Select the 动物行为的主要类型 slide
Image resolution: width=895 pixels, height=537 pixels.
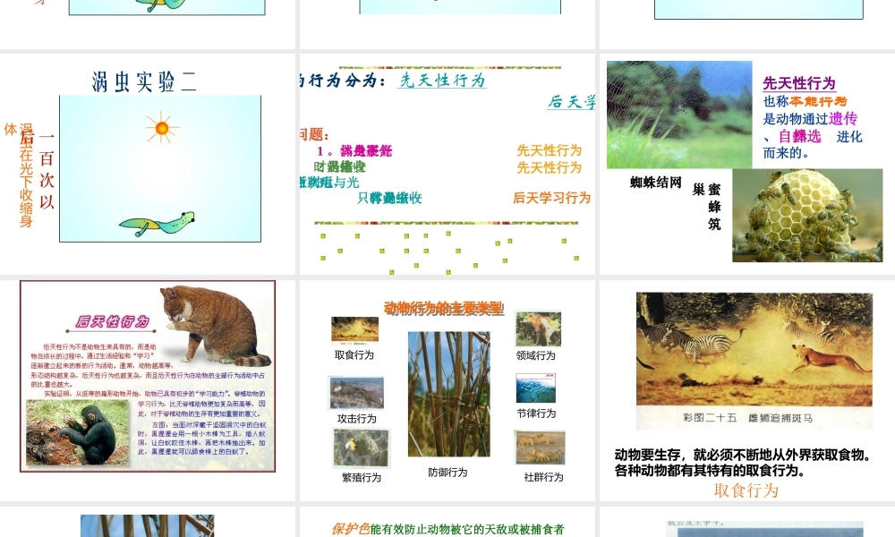[x=447, y=390]
